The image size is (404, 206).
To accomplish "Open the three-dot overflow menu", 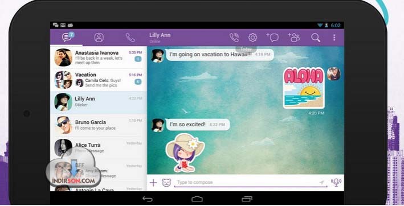I will click(334, 38).
